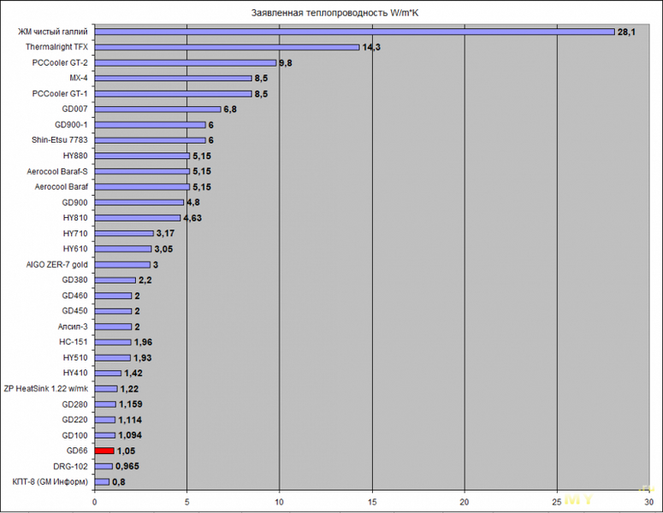Screen dimensions: 663x513
Task: Select the 'AIGO ZER-7 gold' label
Action: (57, 264)
